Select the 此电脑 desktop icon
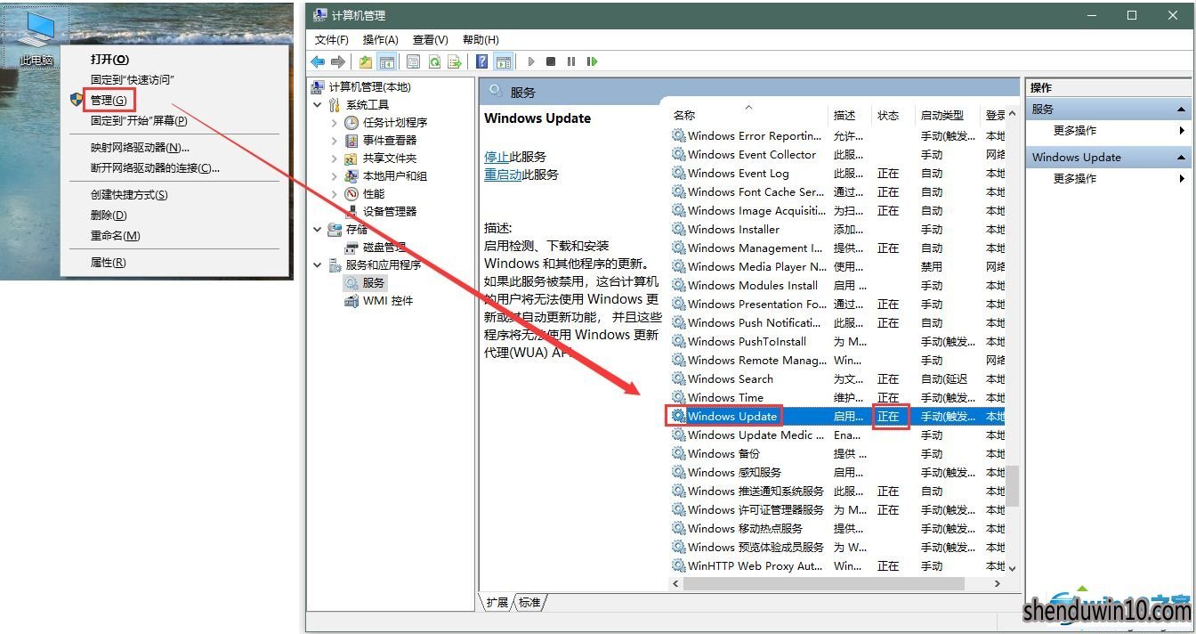This screenshot has height=634, width=1196. (x=36, y=38)
